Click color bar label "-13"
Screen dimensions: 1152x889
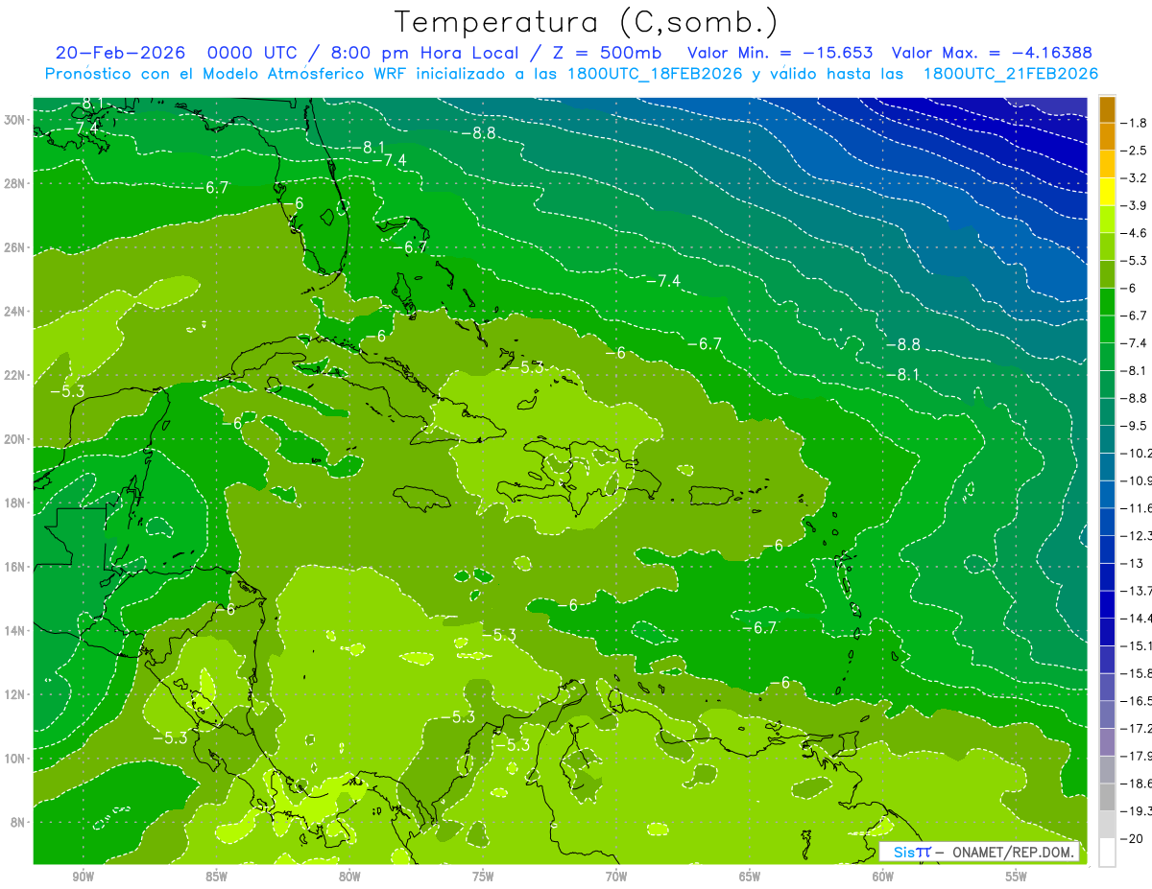pyautogui.click(x=1130, y=563)
